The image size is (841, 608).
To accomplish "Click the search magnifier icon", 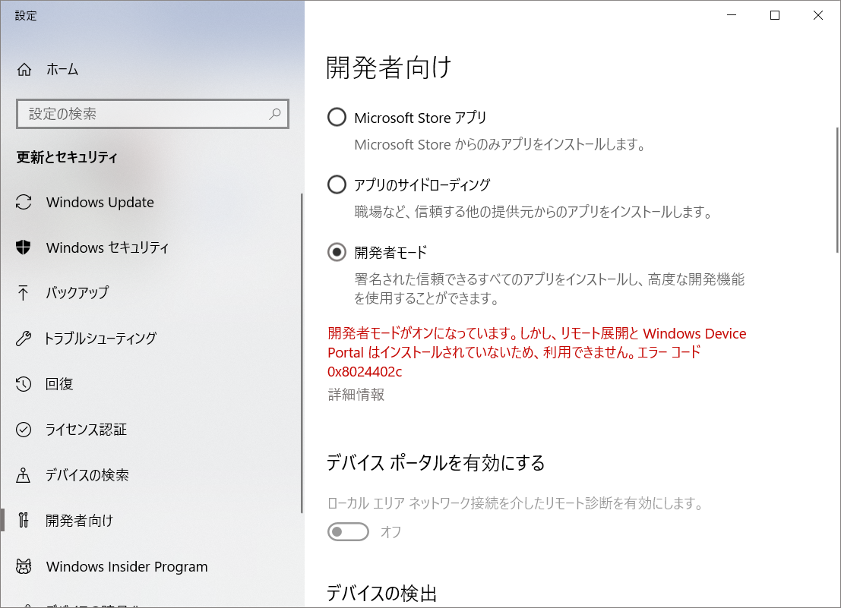I will 274,114.
